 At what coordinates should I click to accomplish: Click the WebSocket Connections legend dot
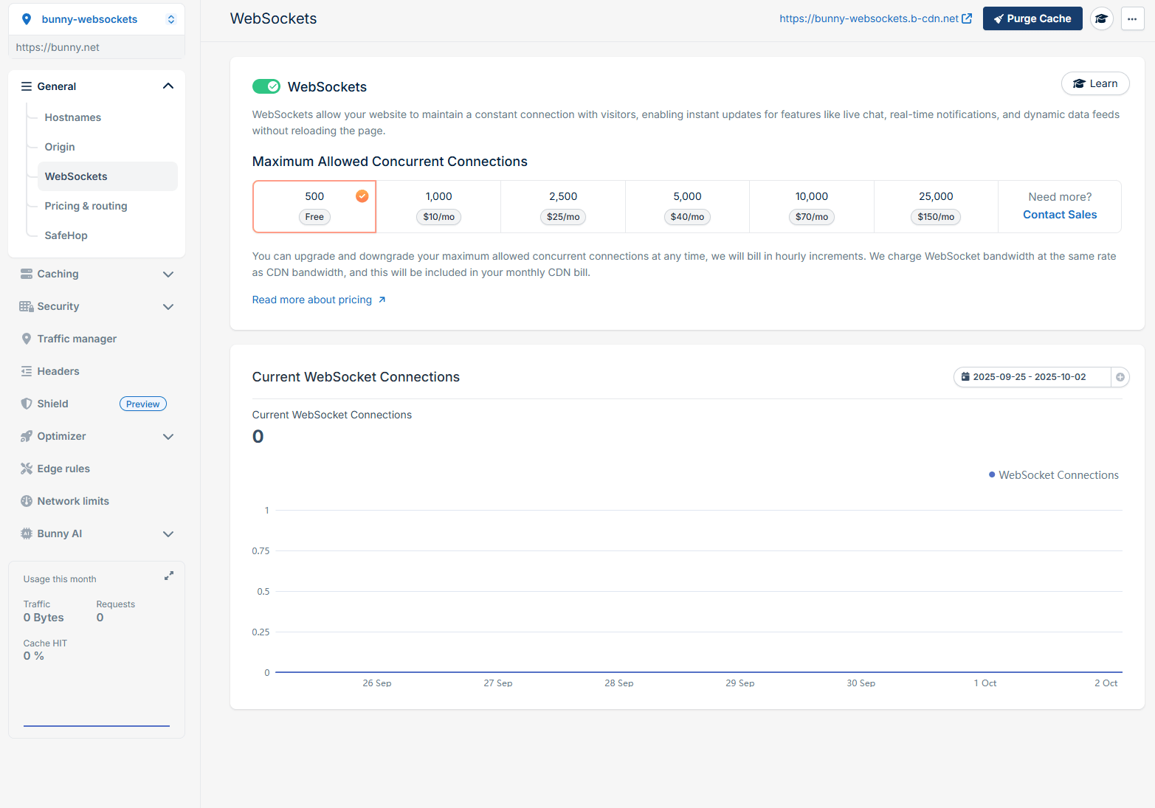pos(992,474)
